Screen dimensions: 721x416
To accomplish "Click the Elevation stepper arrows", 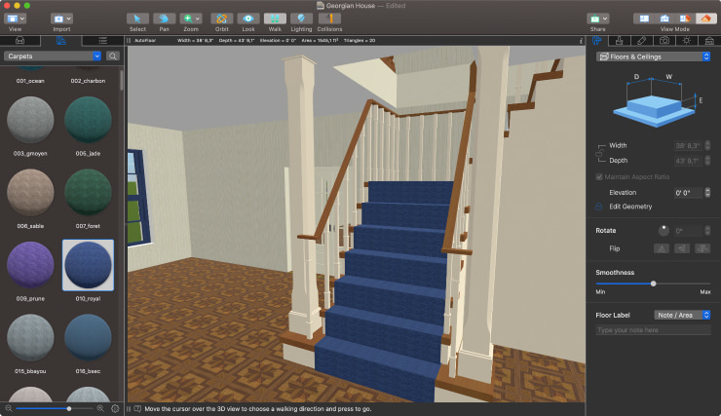I will 707,193.
